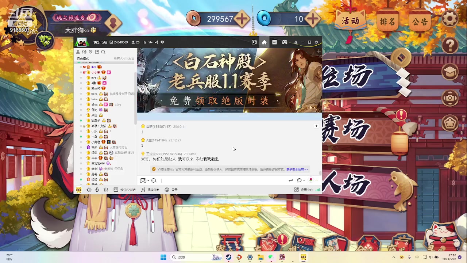Open the 公告 announcements lantern
The height and width of the screenshot is (263, 467).
[x=420, y=22]
